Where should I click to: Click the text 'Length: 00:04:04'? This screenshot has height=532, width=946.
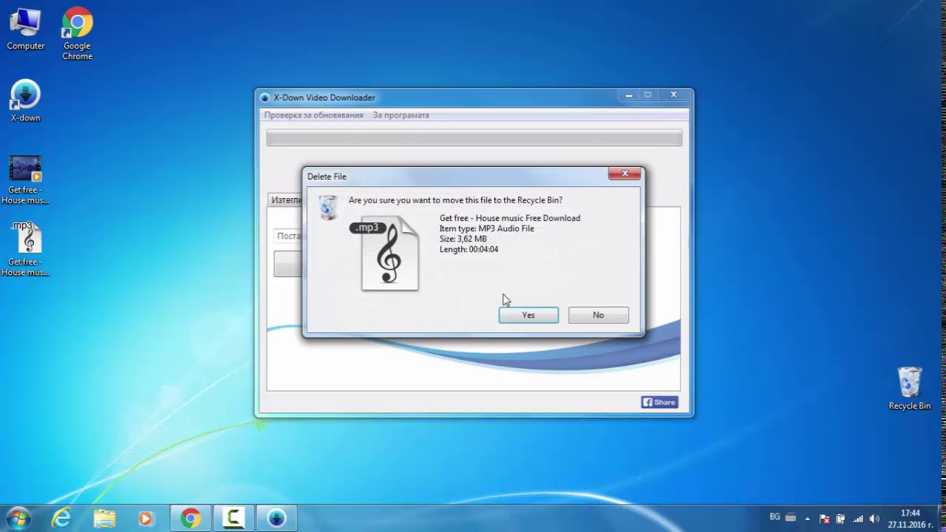(469, 249)
